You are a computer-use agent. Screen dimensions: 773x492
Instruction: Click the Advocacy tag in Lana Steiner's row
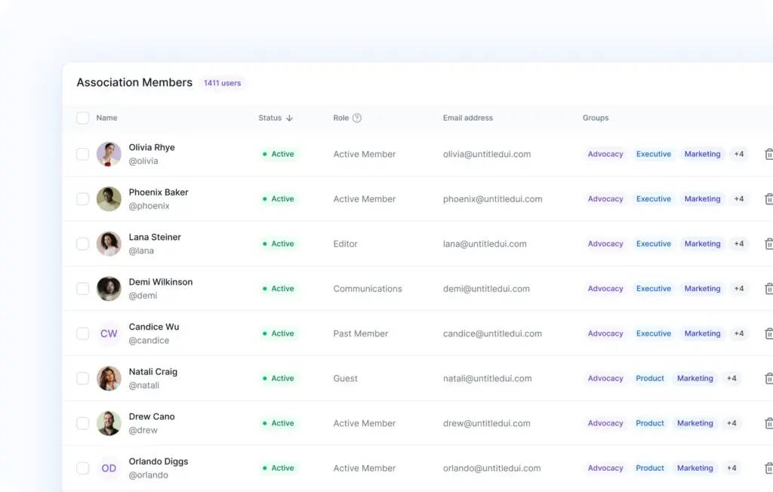[605, 244]
